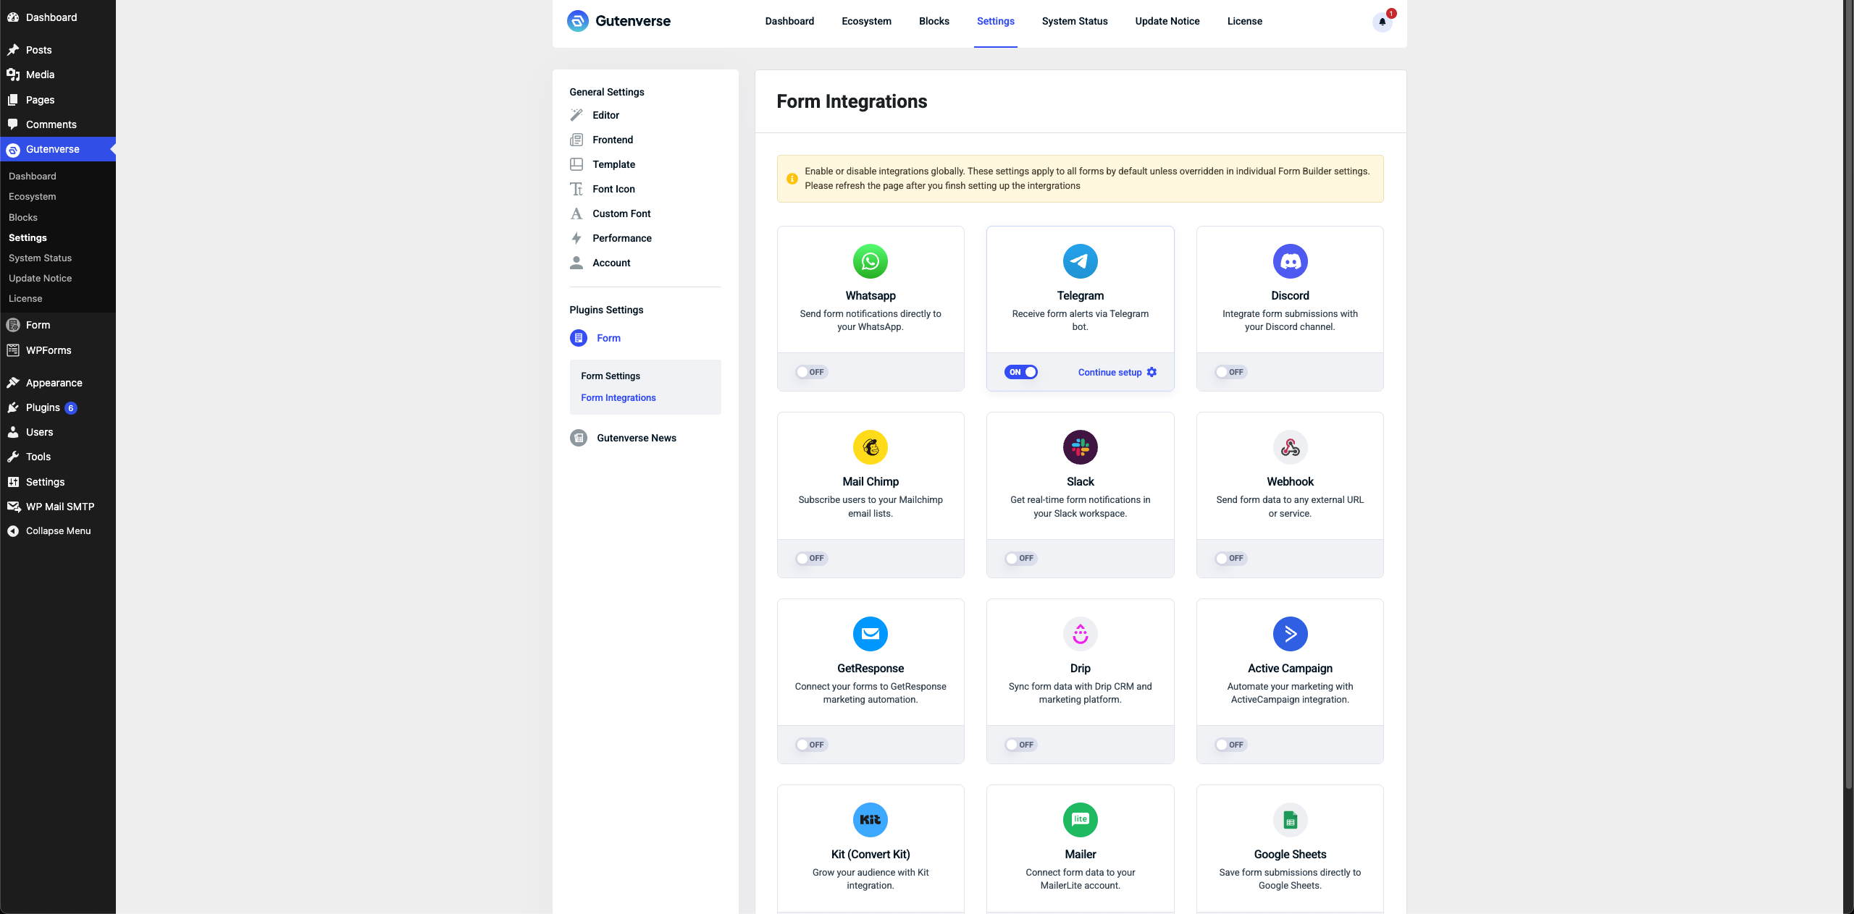
Task: Click the Mailer integration icon
Action: (x=1080, y=820)
